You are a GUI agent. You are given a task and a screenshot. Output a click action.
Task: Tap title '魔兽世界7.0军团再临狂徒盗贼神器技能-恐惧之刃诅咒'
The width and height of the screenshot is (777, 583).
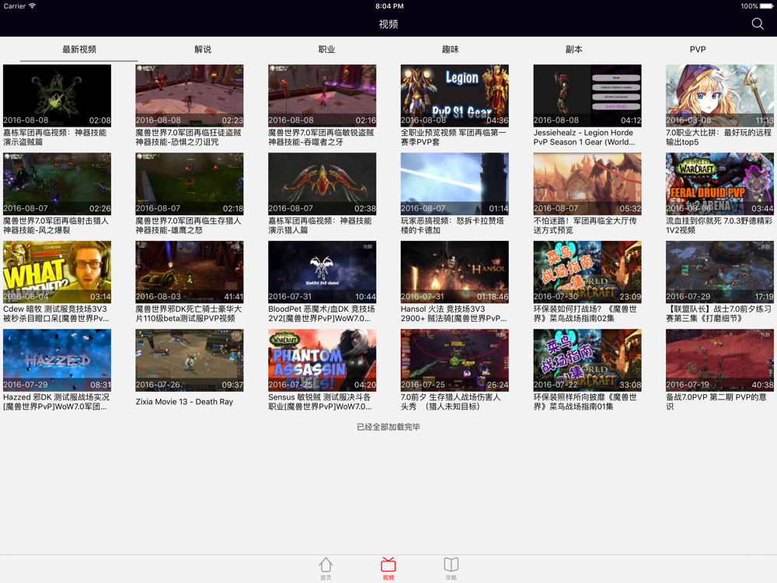(188, 138)
